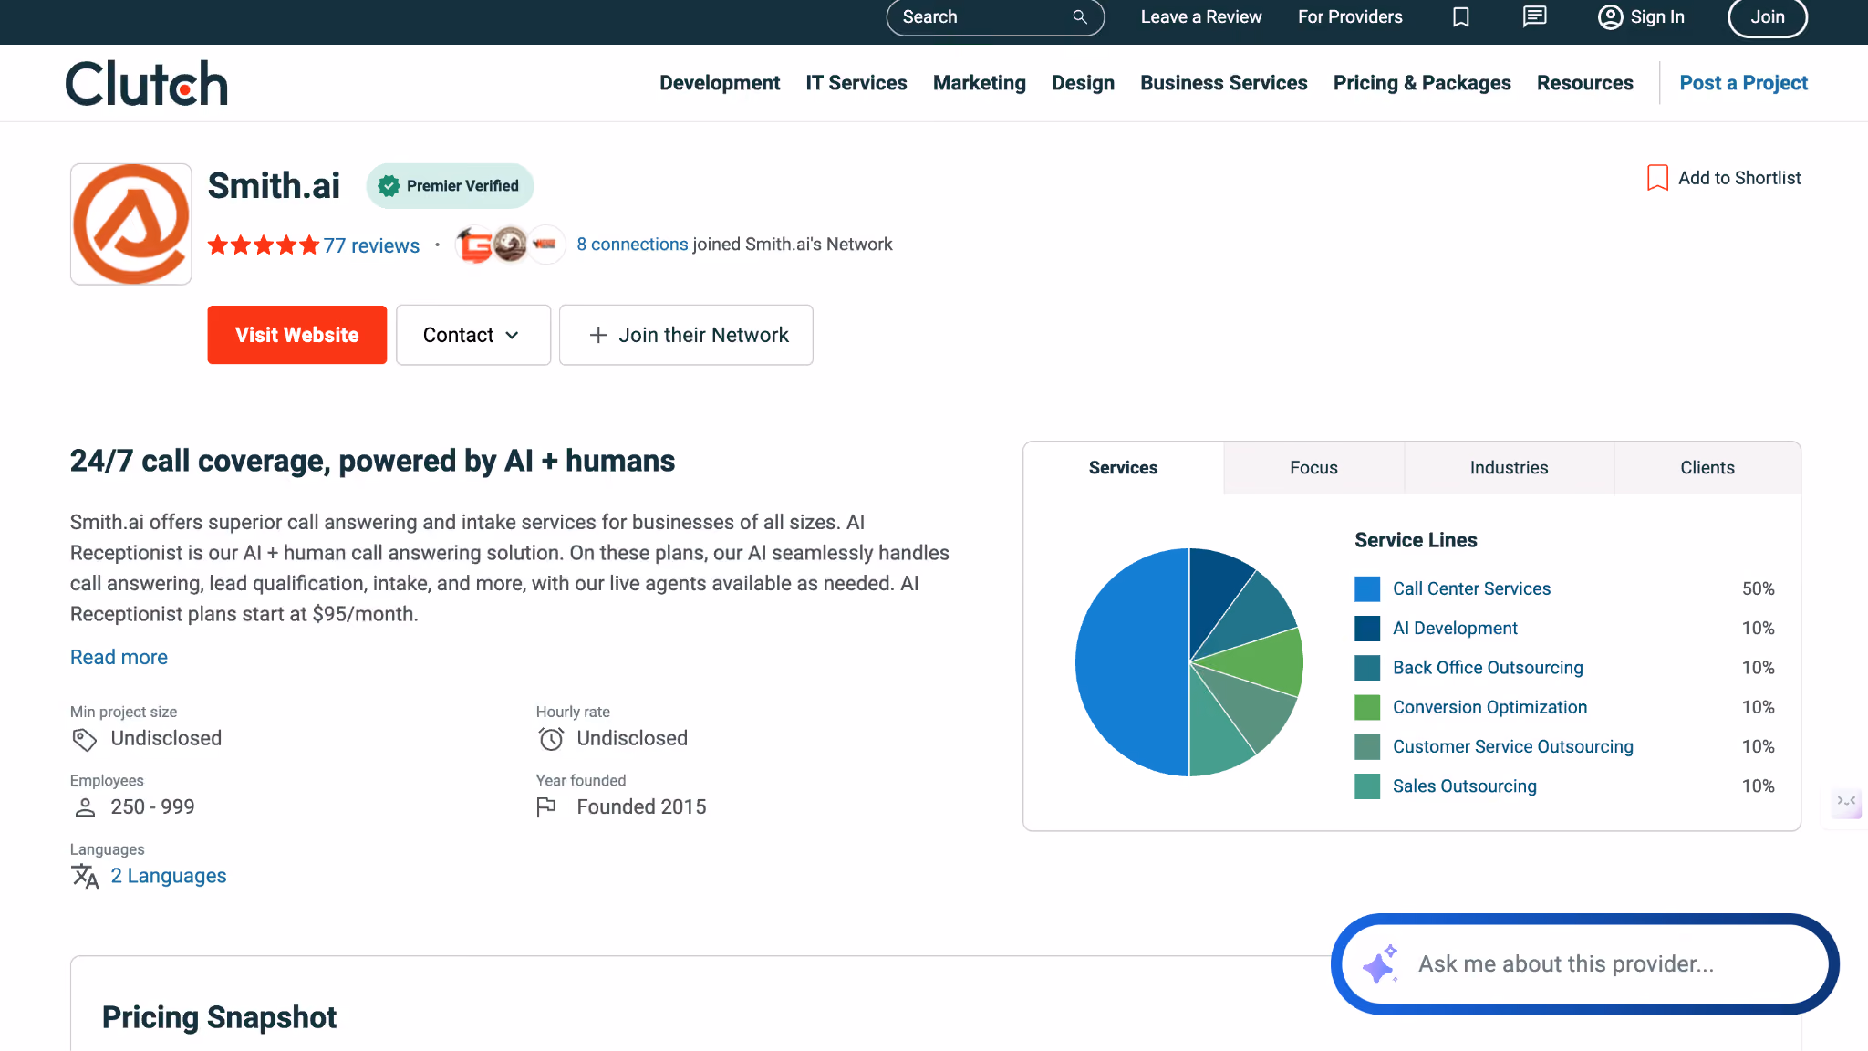The height and width of the screenshot is (1051, 1868).
Task: Click the hourly rate clock icon
Action: (x=551, y=739)
